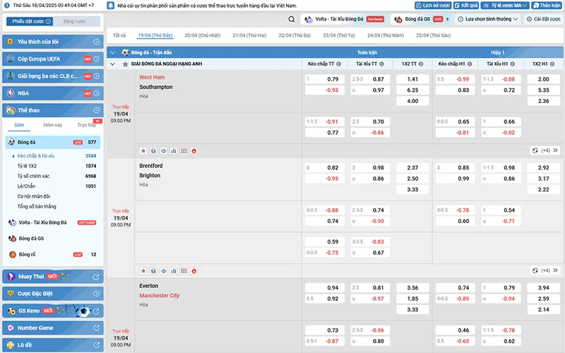The image size is (565, 353).
Task: Switch to Trực tiếp sidebar tab
Action: 86,125
